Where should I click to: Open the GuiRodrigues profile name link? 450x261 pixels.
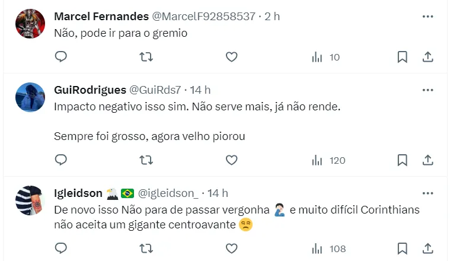[90, 90]
